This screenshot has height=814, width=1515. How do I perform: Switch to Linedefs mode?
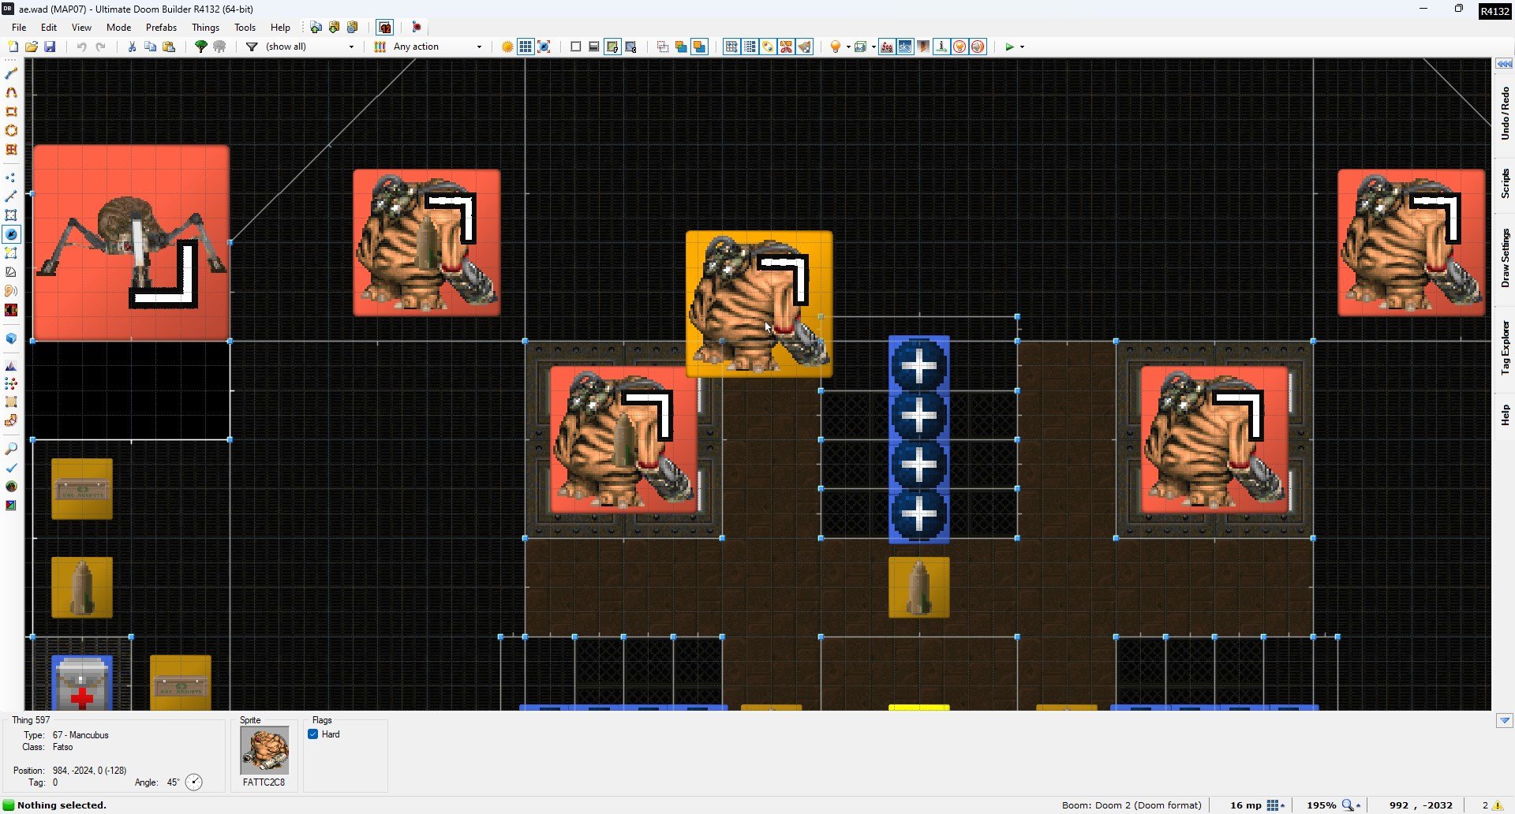pyautogui.click(x=11, y=196)
